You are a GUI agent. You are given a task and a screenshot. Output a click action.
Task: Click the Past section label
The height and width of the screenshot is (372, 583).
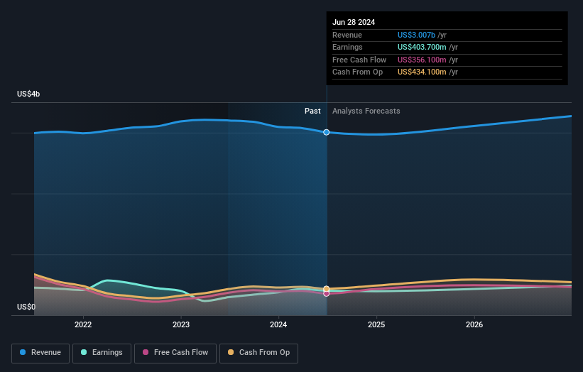tap(312, 111)
